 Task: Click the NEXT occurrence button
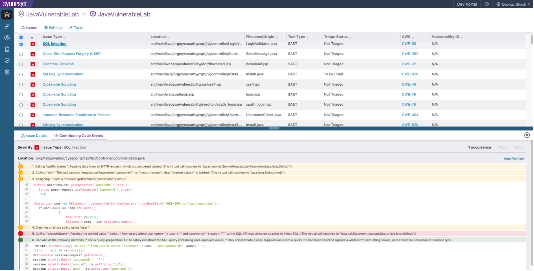518,147
